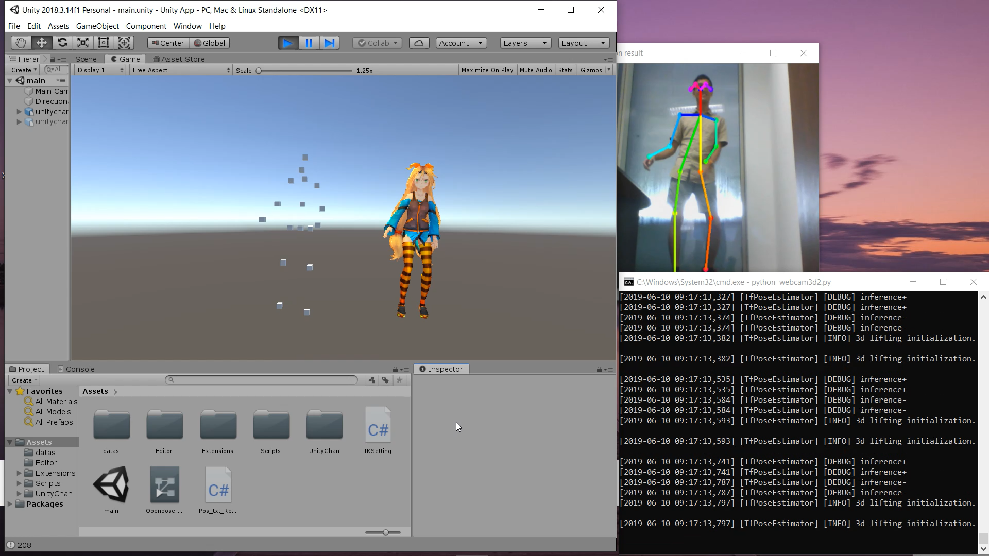Toggle Center pivot mode button

pos(168,43)
